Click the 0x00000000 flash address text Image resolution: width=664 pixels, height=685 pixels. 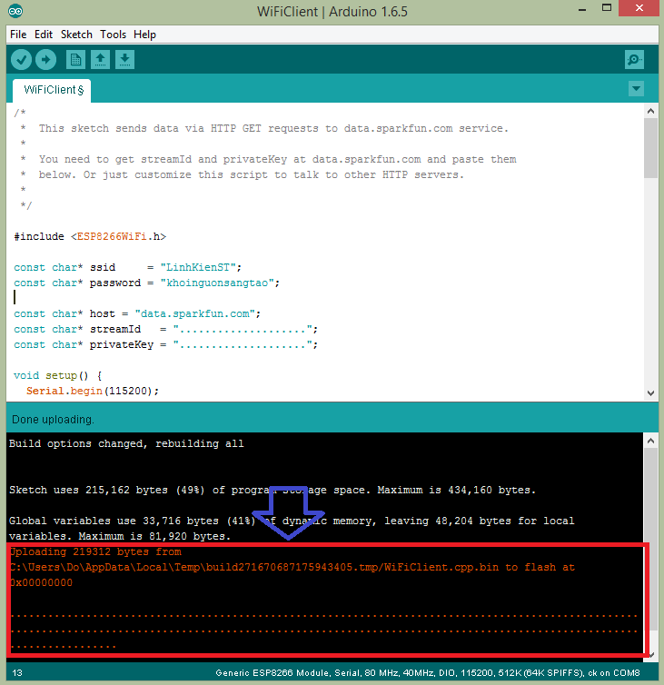[x=42, y=582]
